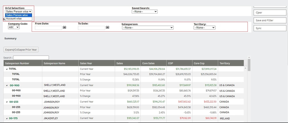Sort by COP column header
Image resolution: width=288 pixels, height=123 pixels.
(180, 63)
